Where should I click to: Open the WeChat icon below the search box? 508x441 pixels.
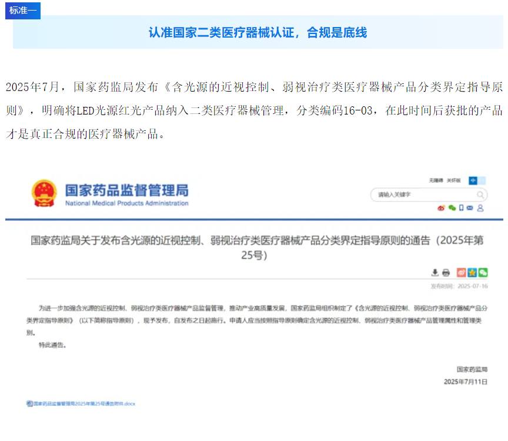[x=452, y=208]
